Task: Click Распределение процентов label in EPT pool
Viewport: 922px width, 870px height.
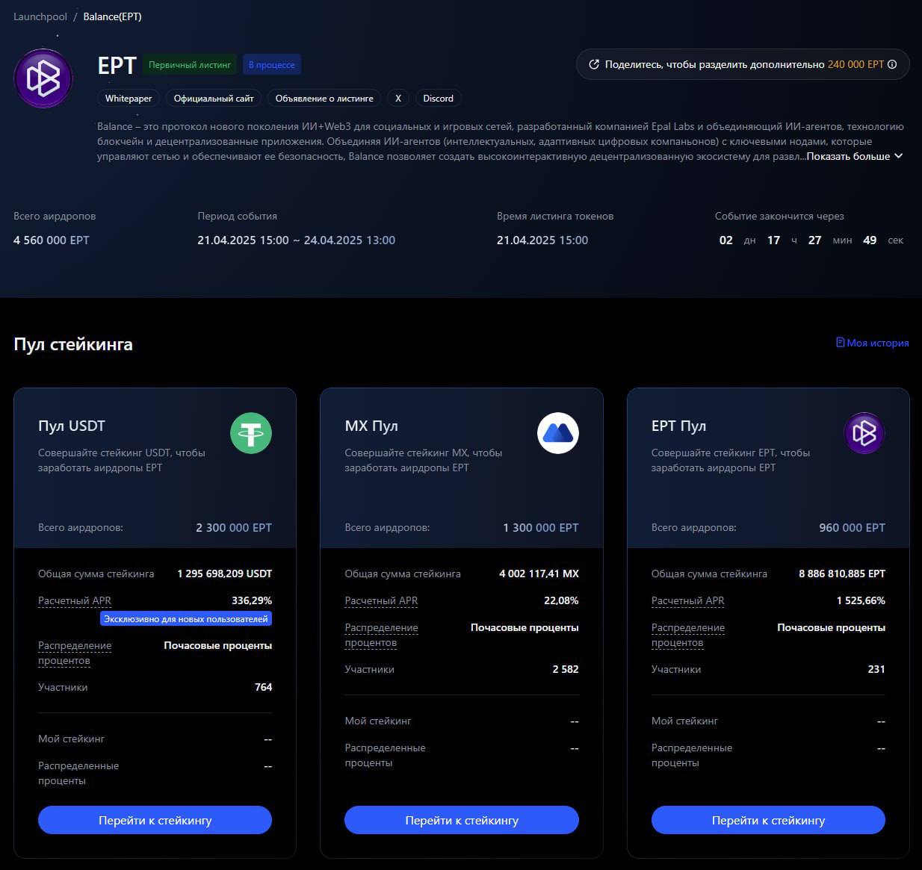Action: click(x=687, y=635)
